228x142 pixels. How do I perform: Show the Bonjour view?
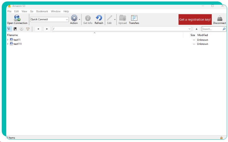[x=28, y=29]
